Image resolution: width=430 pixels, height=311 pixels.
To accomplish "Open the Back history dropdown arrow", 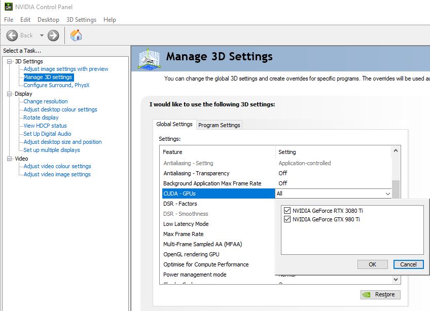I will tap(42, 35).
